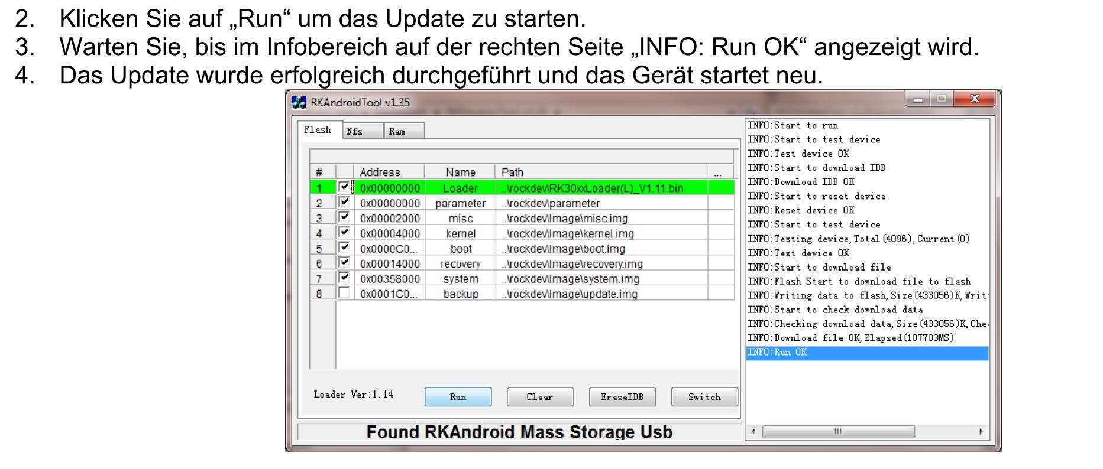Select the update.img path cell

tap(601, 294)
